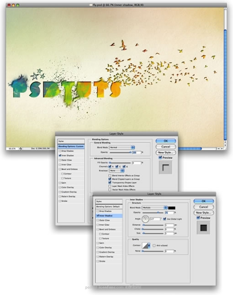Click the Contour curve thumbnail in Quality

145,245
